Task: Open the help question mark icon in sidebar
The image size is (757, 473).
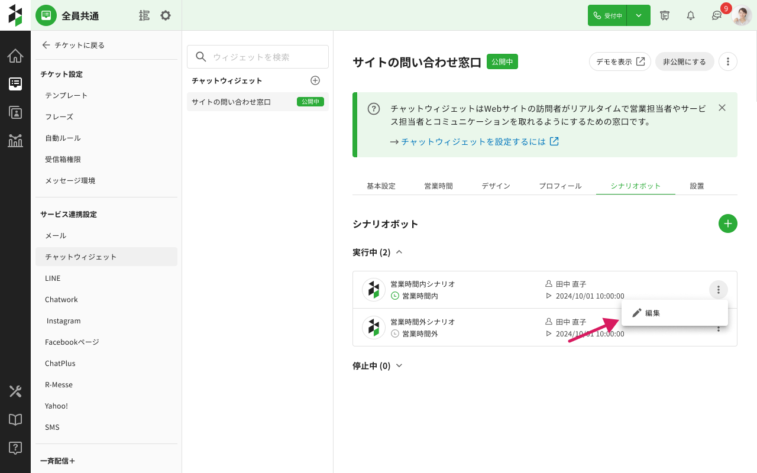Action: [15, 448]
